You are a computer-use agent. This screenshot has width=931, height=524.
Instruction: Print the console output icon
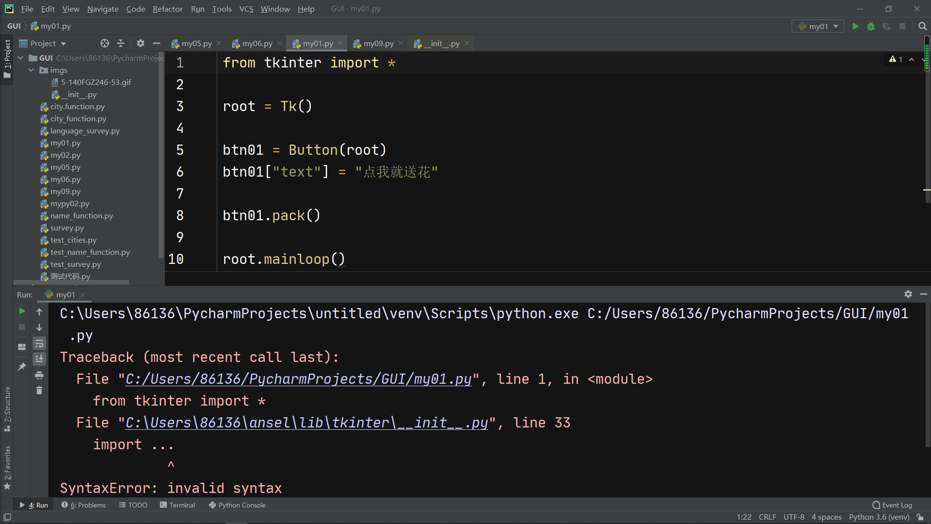[x=39, y=375]
